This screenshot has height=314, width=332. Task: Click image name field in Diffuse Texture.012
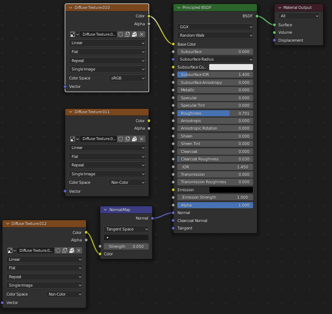(36, 250)
